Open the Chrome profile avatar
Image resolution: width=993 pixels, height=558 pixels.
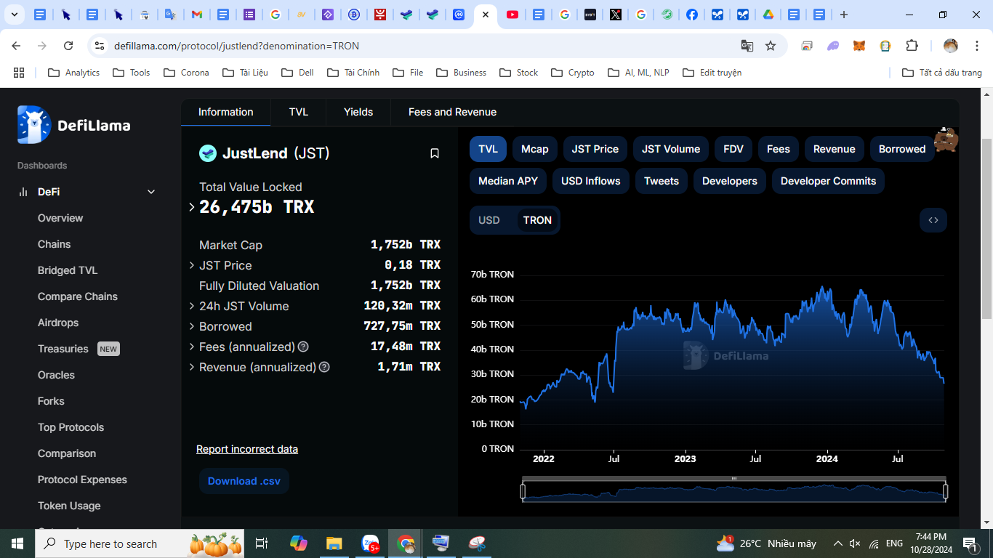click(951, 46)
